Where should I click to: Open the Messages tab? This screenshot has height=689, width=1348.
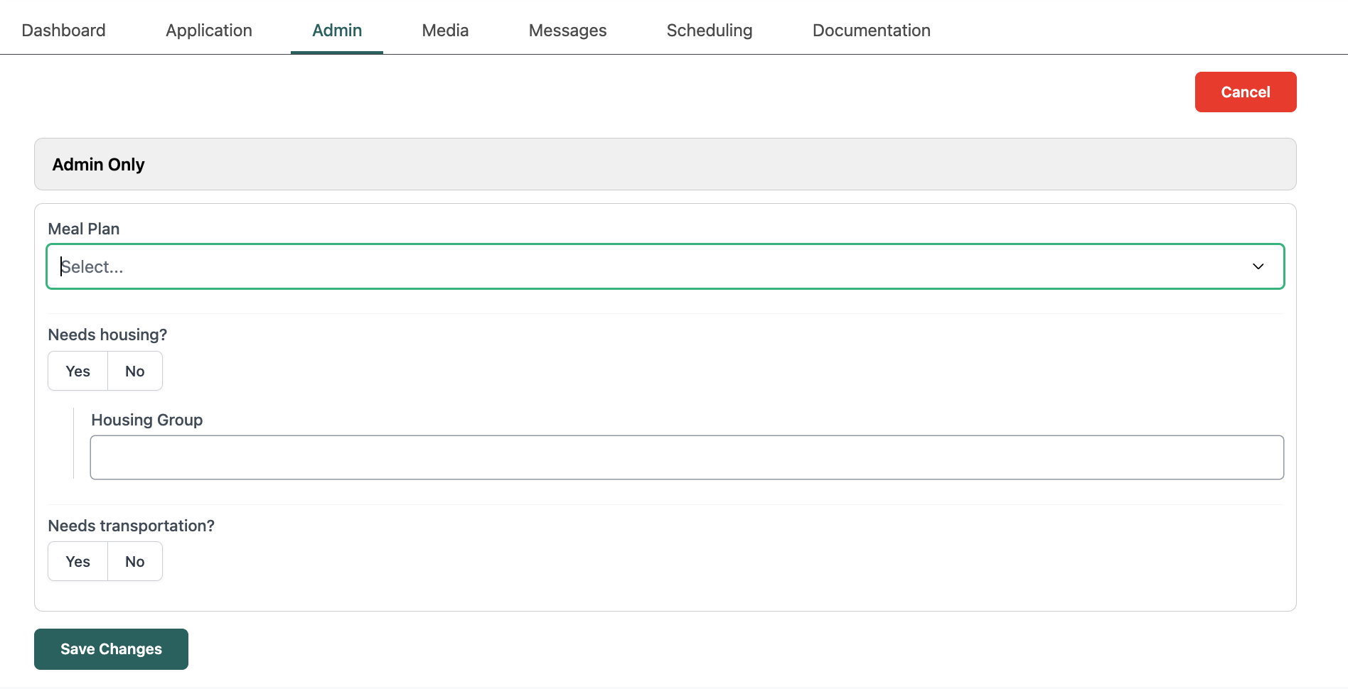(x=567, y=31)
